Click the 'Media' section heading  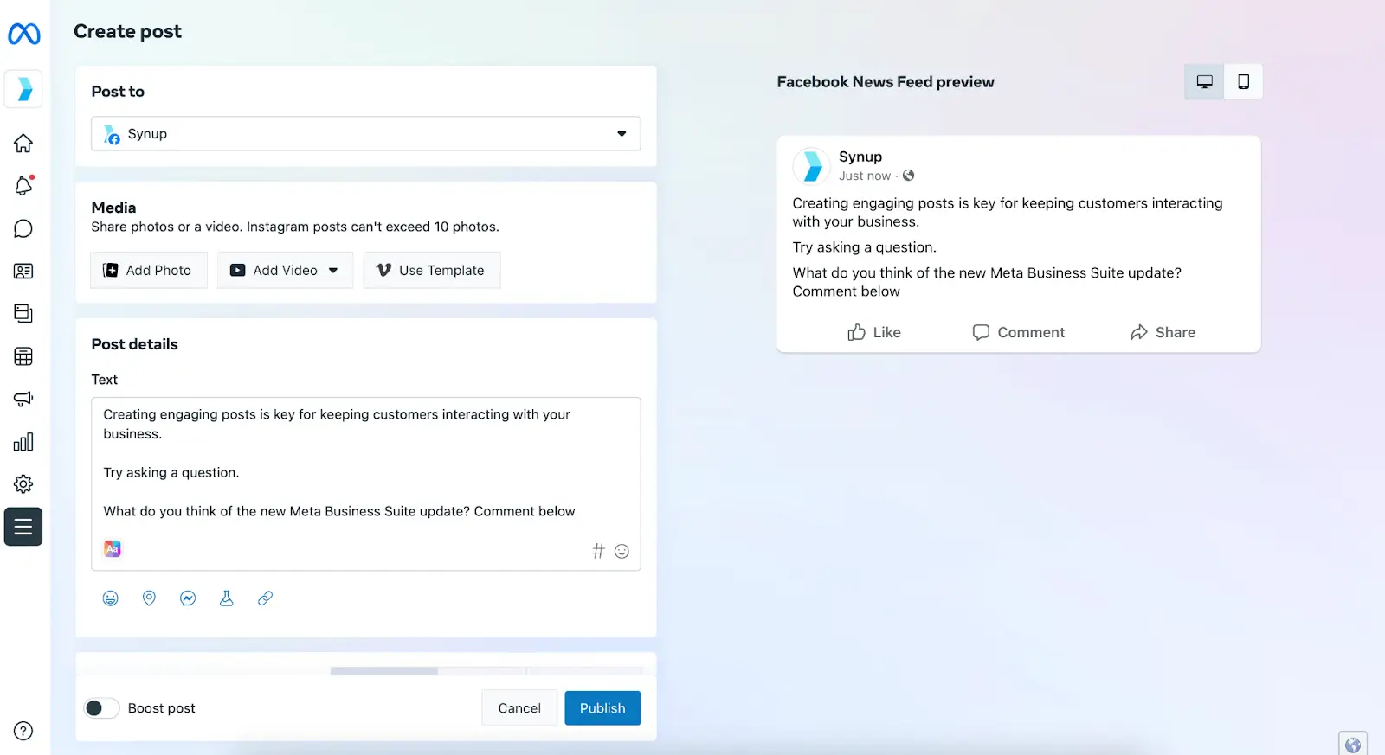pos(113,208)
